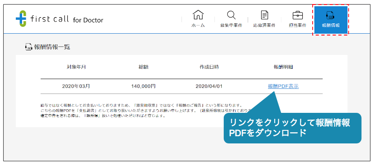Open the 報酬PDF表示 link
Screen dimensions: 374x165
(x=283, y=86)
